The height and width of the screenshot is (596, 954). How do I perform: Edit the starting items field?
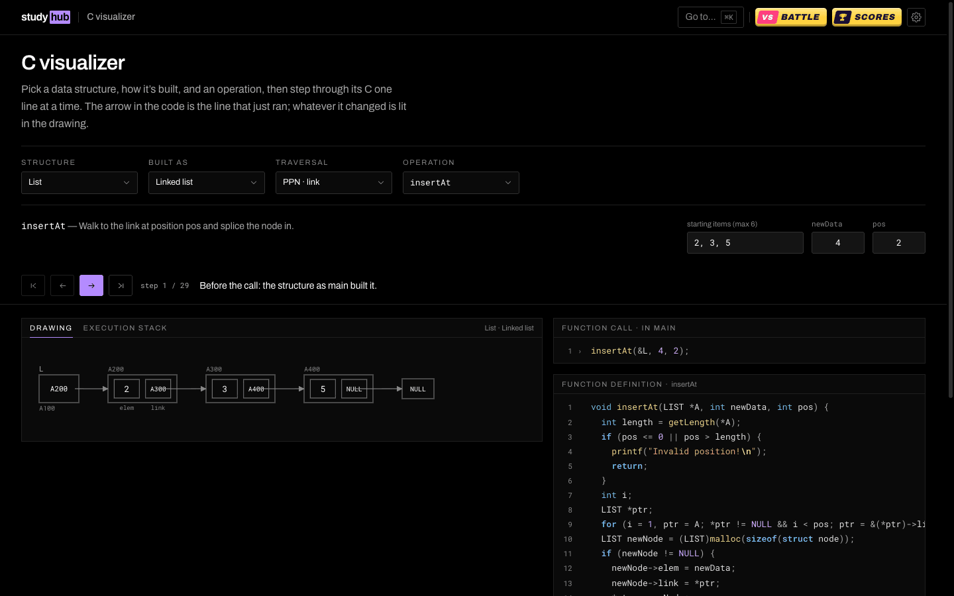745,243
